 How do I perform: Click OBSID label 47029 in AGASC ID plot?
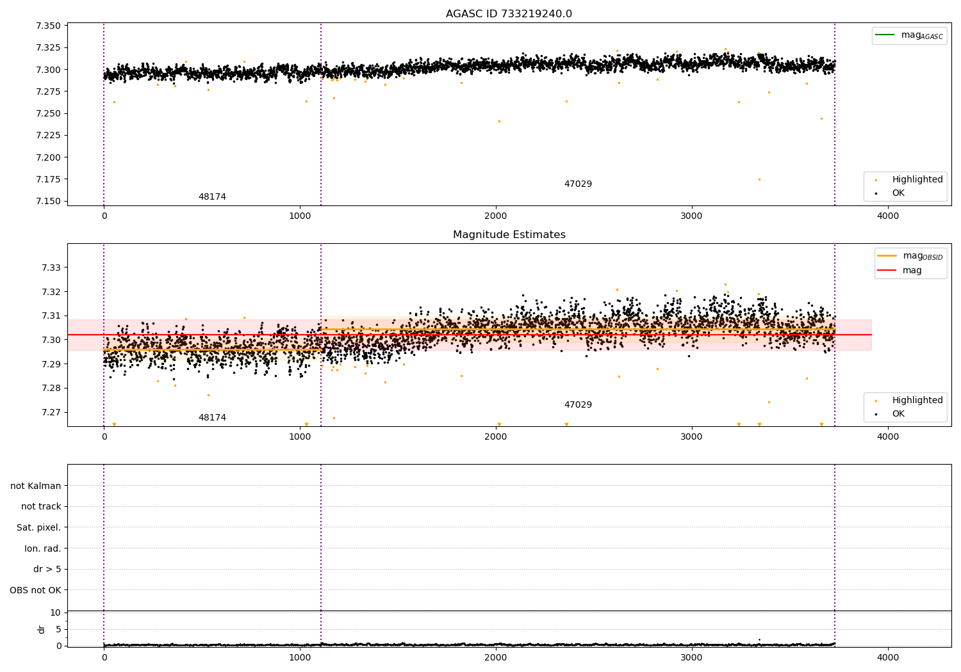[578, 184]
